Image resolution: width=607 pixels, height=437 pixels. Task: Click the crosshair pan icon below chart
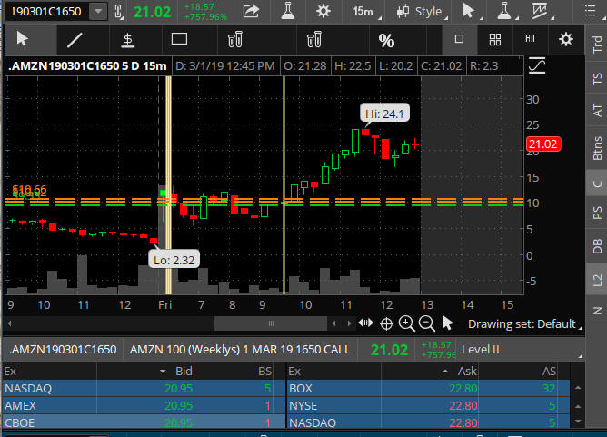[x=386, y=323]
